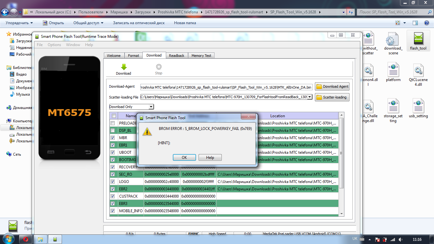Click OK in the BROM ERROR dialog

[x=184, y=158]
